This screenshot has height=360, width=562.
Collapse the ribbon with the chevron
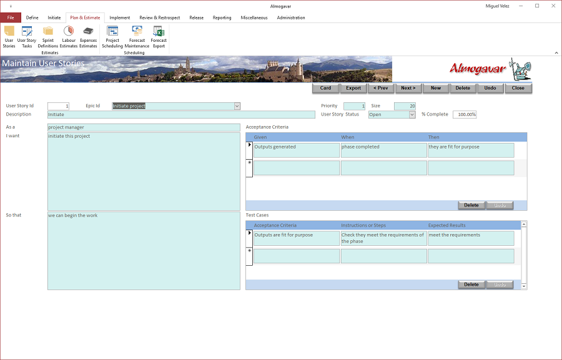click(x=556, y=52)
